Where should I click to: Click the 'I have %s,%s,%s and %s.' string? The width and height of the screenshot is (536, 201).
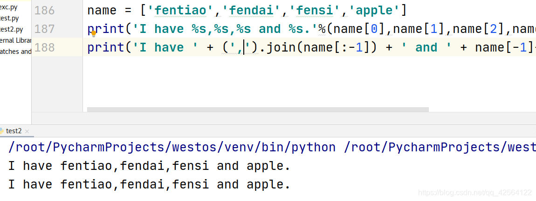point(225,29)
